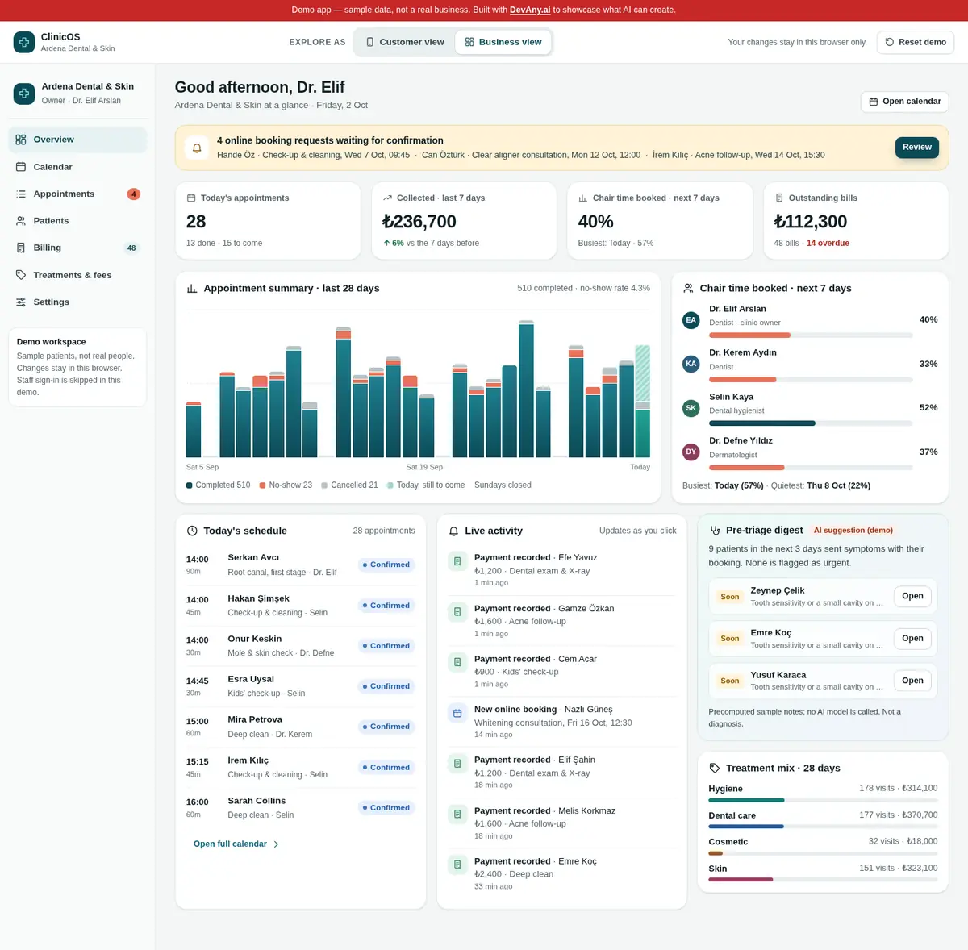Click 'No-show 23' chart legend entry

pos(286,485)
